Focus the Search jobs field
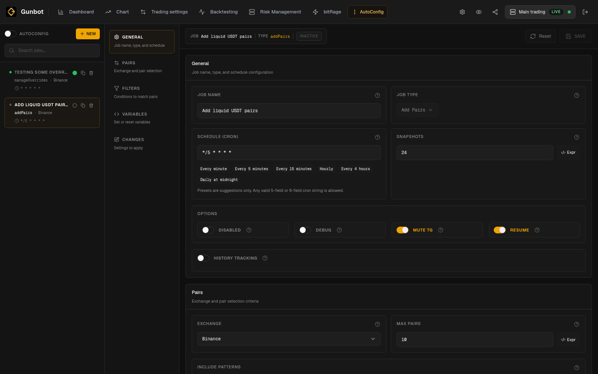The height and width of the screenshot is (374, 598). pyautogui.click(x=52, y=50)
